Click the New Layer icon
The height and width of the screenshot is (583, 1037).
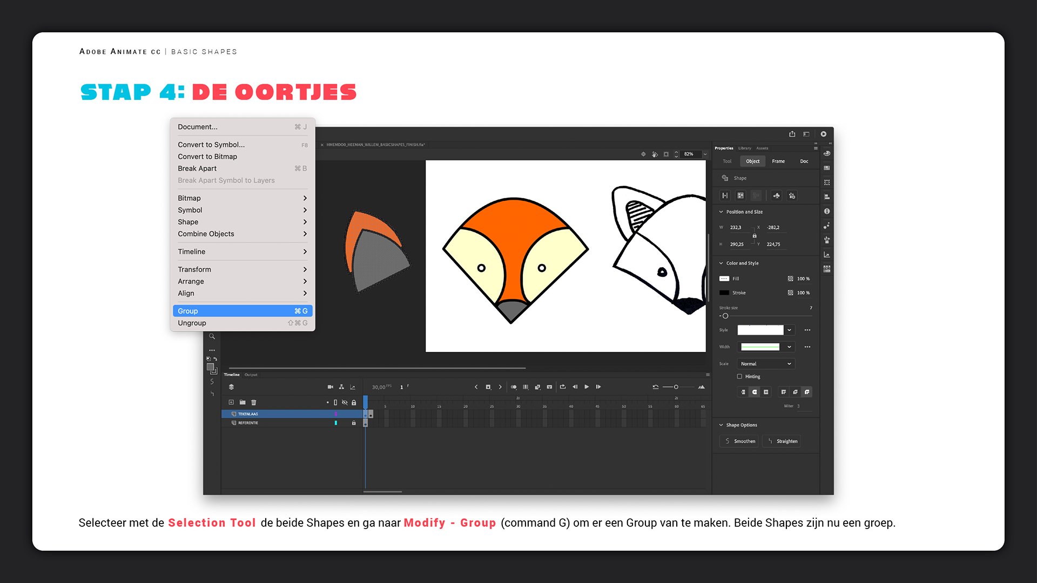pos(231,402)
